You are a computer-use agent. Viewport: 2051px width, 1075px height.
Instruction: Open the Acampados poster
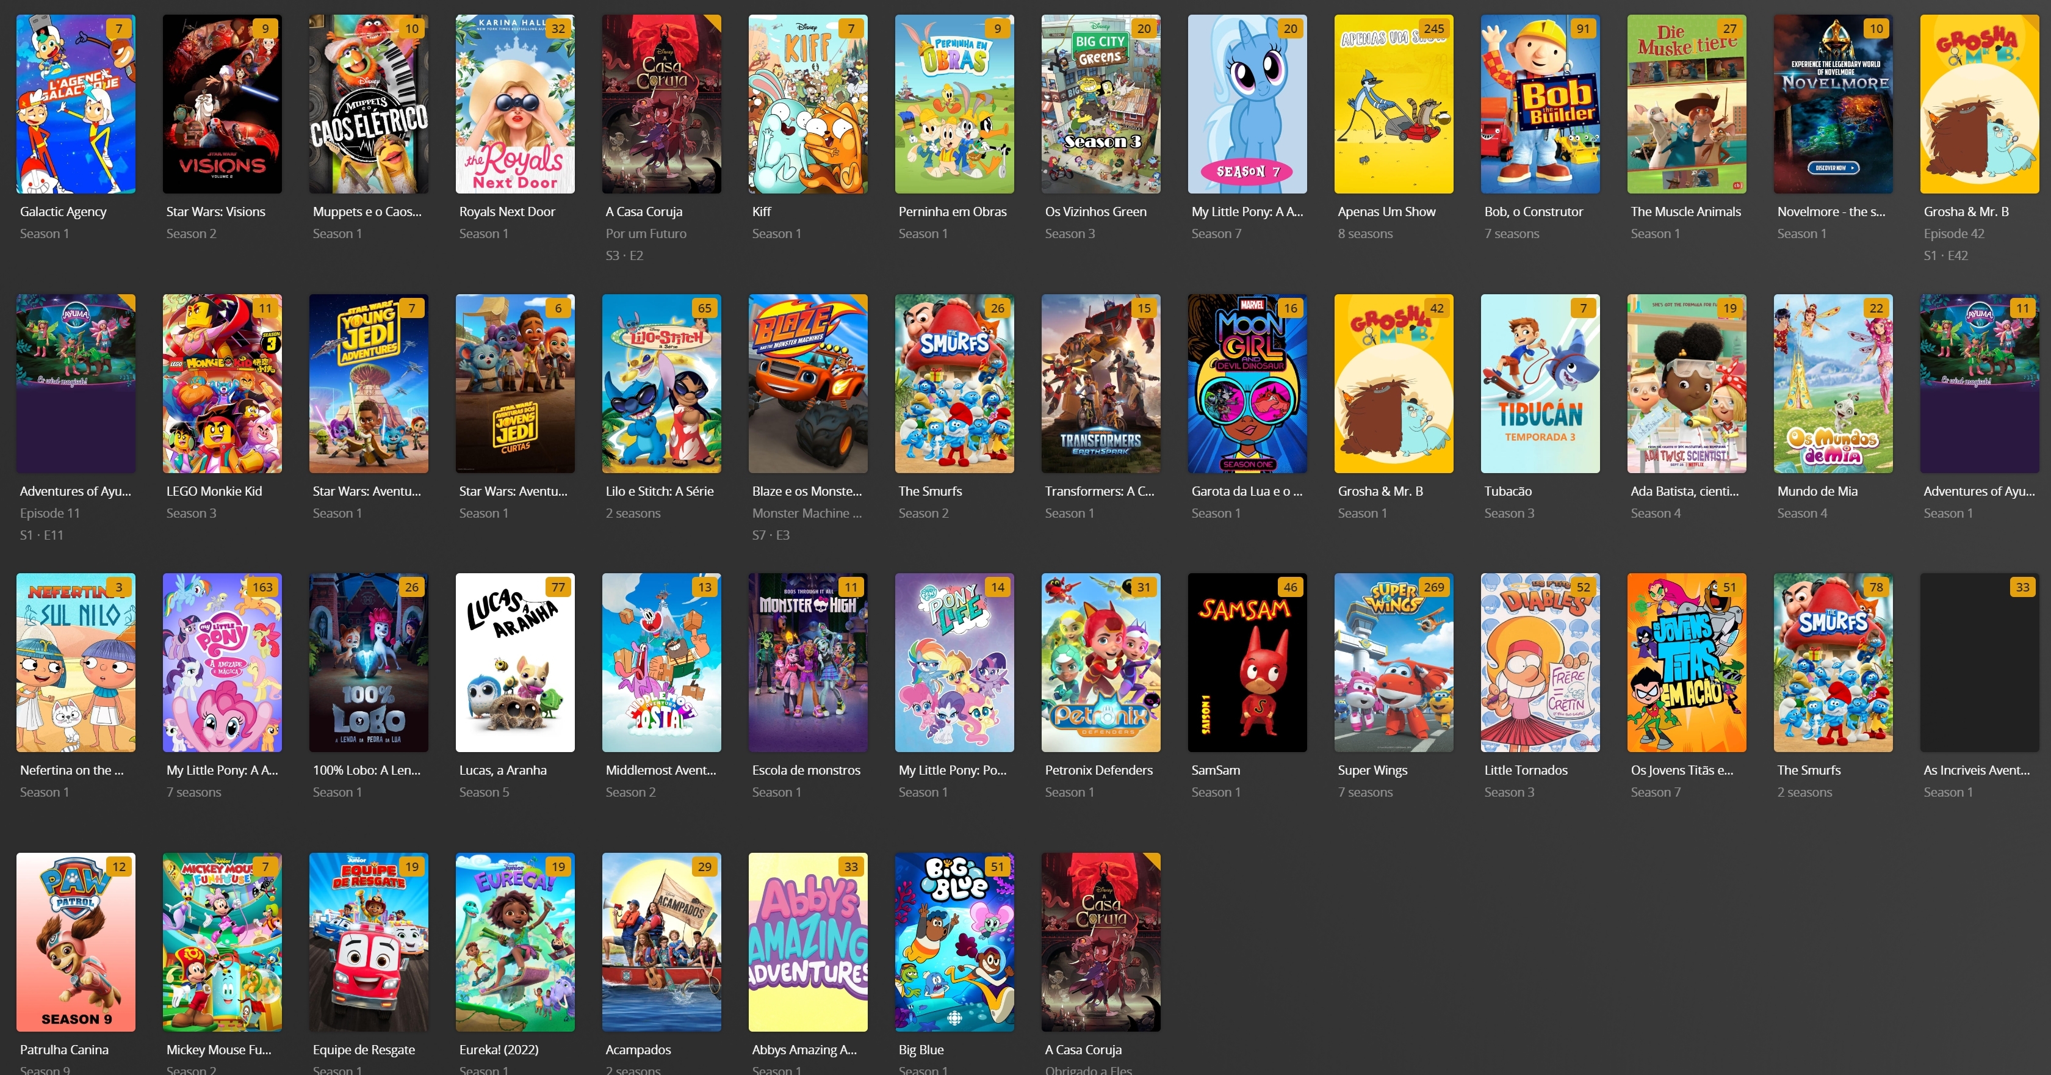coord(661,942)
